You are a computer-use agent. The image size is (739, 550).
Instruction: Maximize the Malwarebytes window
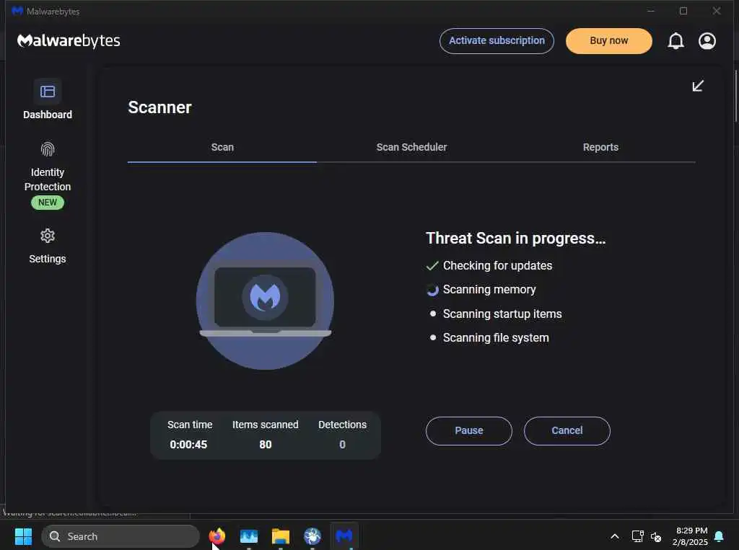(x=683, y=11)
